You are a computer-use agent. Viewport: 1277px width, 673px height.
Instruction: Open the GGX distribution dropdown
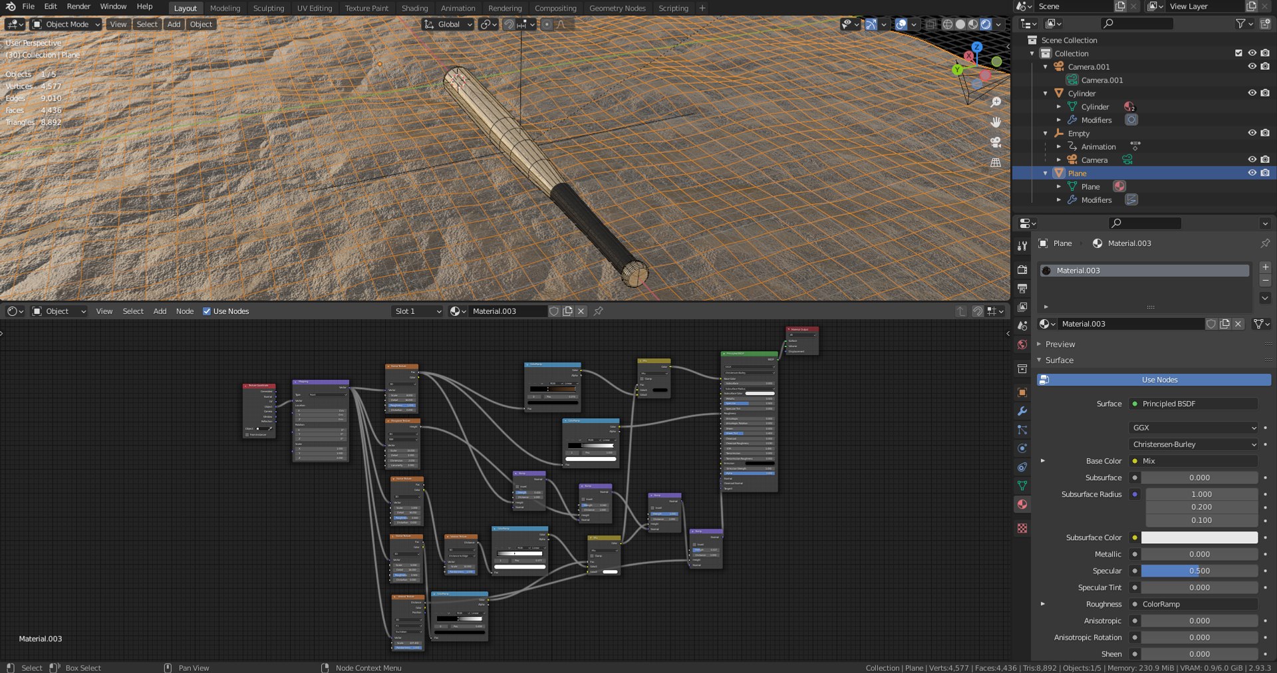[x=1193, y=428]
